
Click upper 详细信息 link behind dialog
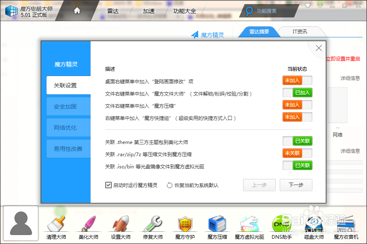(x=350, y=78)
